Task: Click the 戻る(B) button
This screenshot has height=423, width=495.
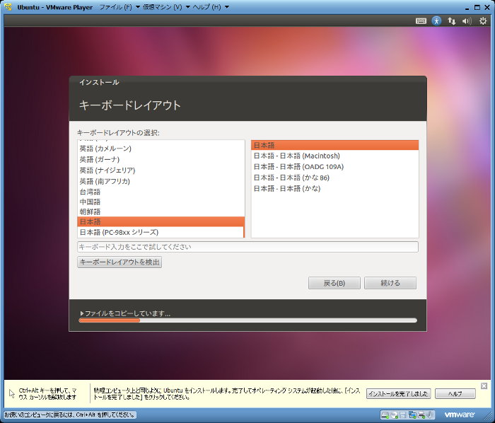Action: [x=334, y=283]
